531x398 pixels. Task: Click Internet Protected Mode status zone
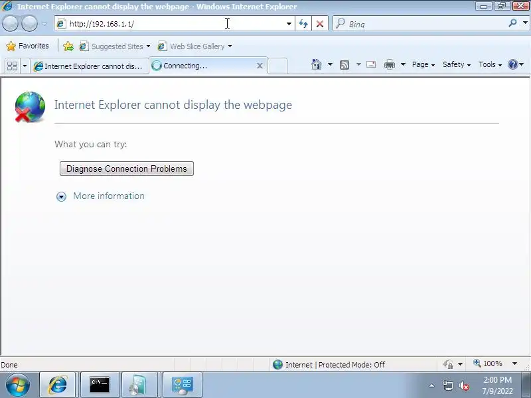tap(329, 364)
